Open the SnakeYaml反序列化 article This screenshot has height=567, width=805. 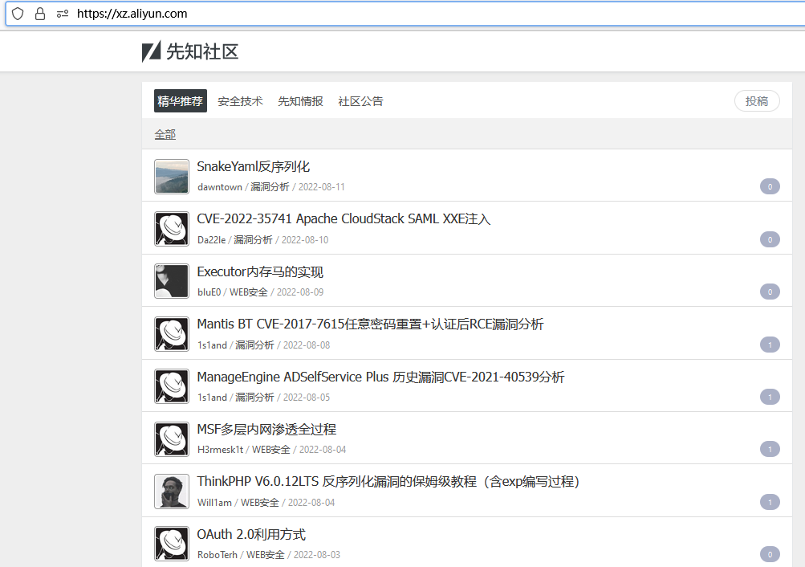pos(254,167)
